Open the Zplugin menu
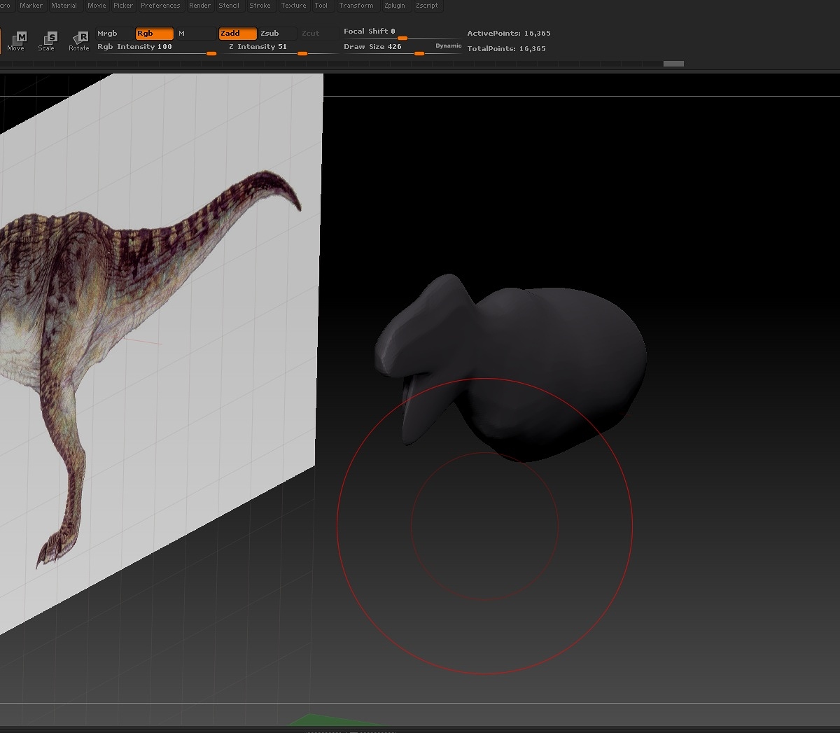The width and height of the screenshot is (840, 733). tap(395, 6)
